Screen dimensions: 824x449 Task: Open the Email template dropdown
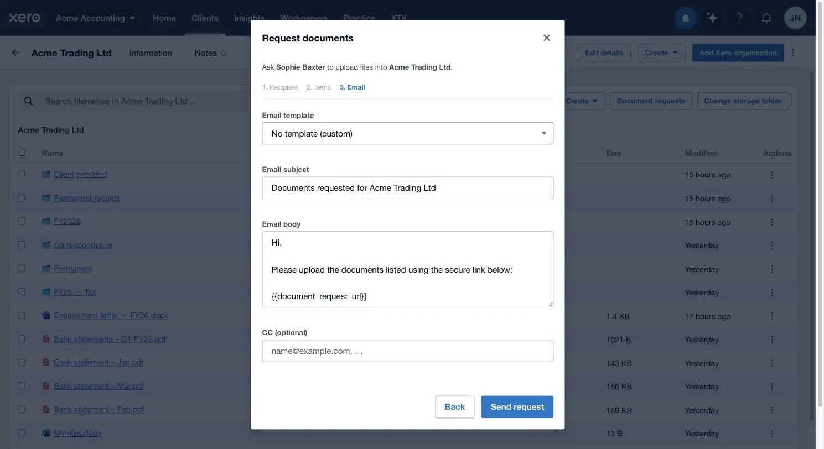pos(407,133)
